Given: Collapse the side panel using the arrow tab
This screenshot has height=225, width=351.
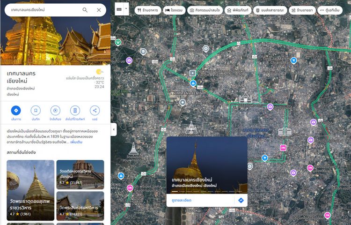Looking at the screenshot, I should [x=114, y=129].
